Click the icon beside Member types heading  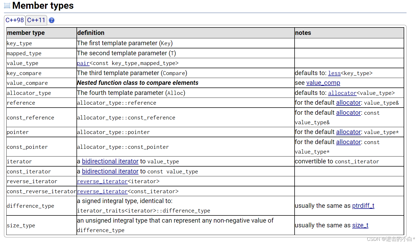click(7, 6)
